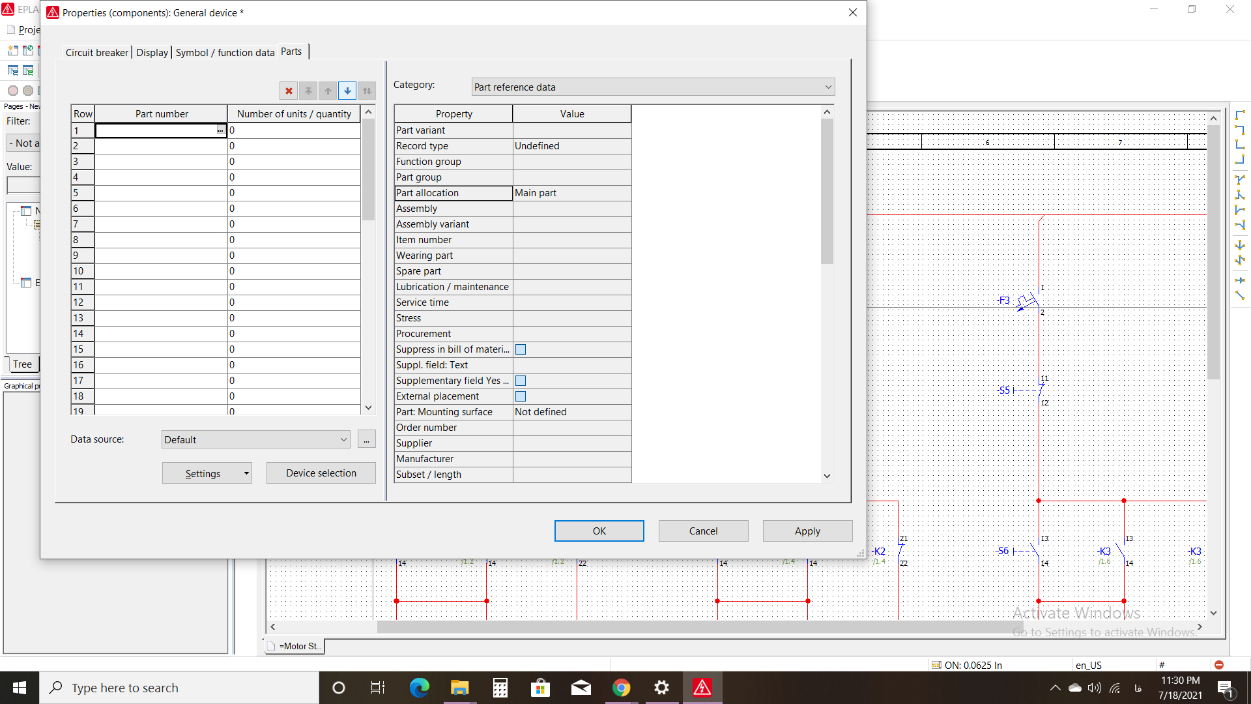Open Calculator from the taskbar
Screen dimensions: 1251x704
[500, 688]
